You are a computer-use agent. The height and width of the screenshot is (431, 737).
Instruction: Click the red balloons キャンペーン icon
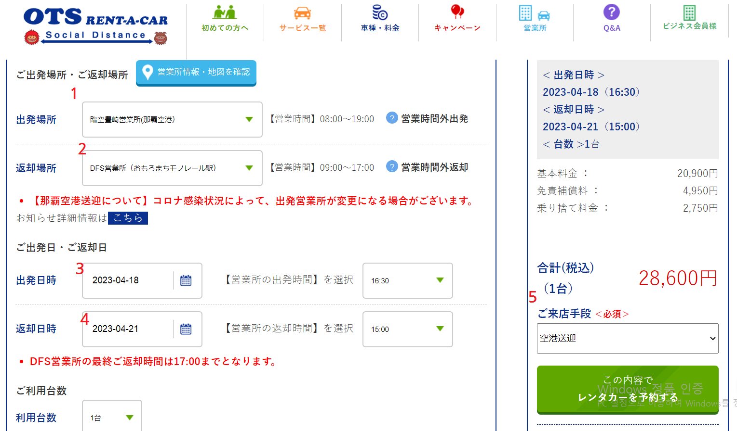pyautogui.click(x=457, y=13)
